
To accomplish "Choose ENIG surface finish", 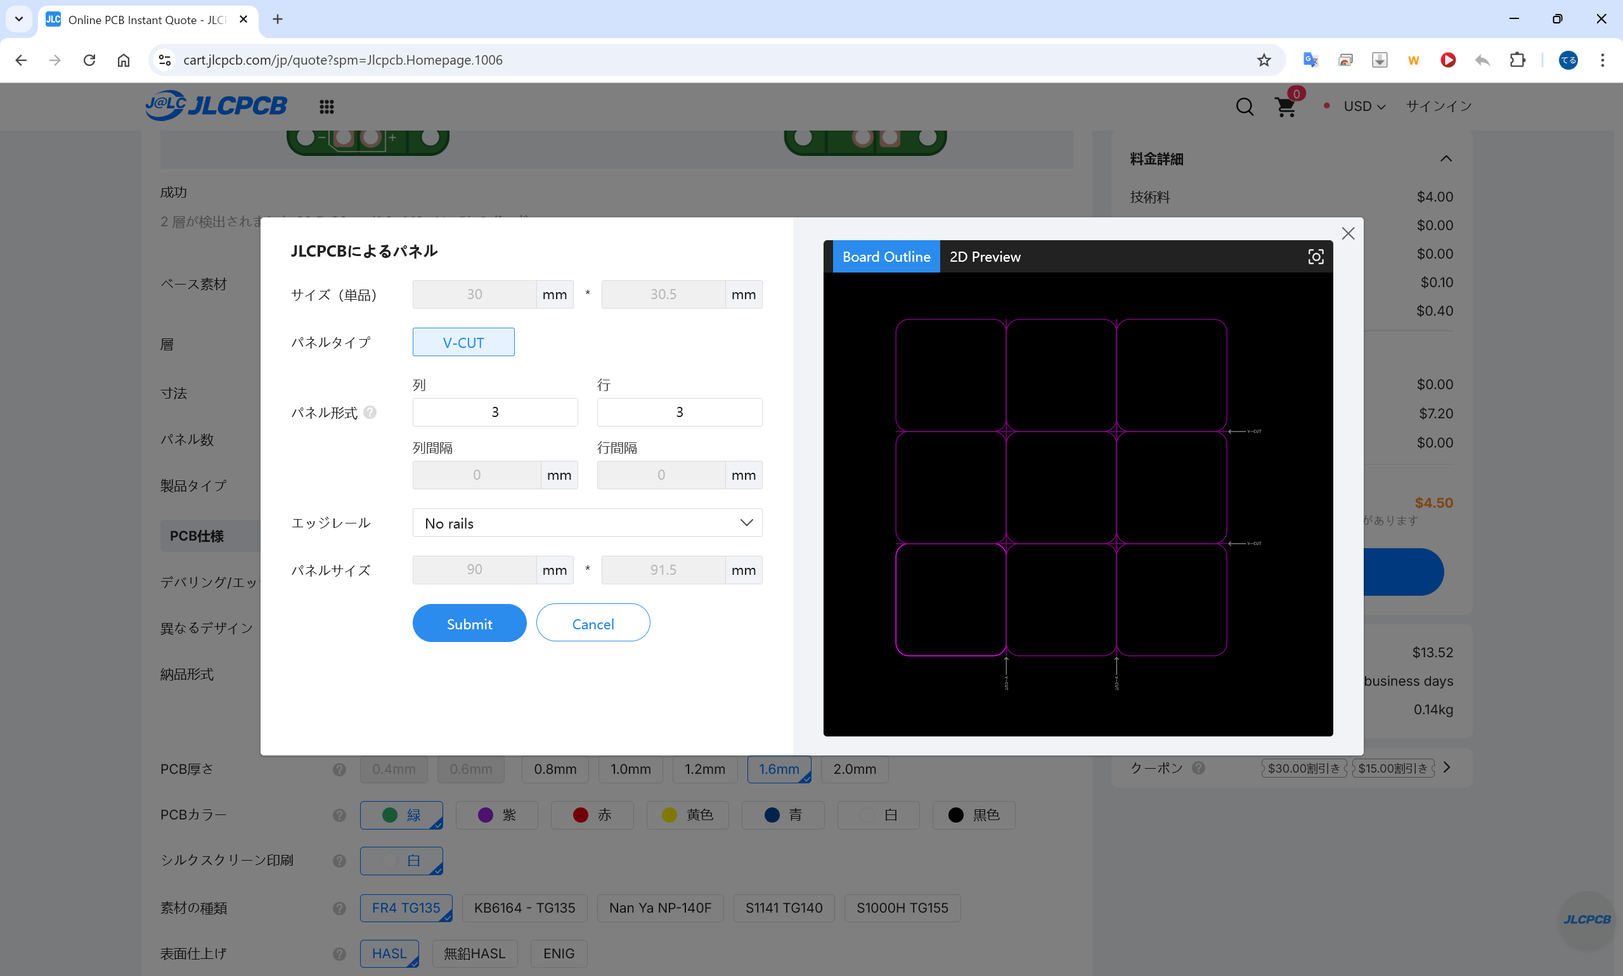I will point(559,953).
